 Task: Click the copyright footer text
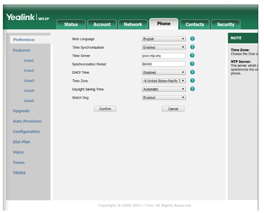tap(144, 205)
